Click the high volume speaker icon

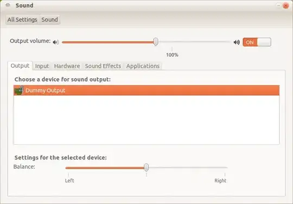(x=237, y=42)
